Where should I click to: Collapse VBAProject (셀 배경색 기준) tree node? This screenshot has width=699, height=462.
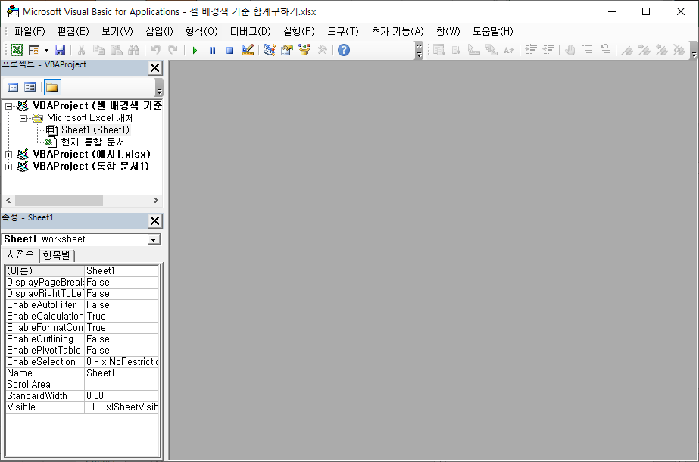point(8,106)
